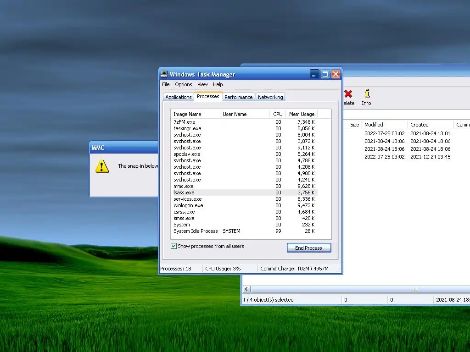
Task: Click the 7-Zip horizontal scrollbar left arrow
Action: point(246,289)
